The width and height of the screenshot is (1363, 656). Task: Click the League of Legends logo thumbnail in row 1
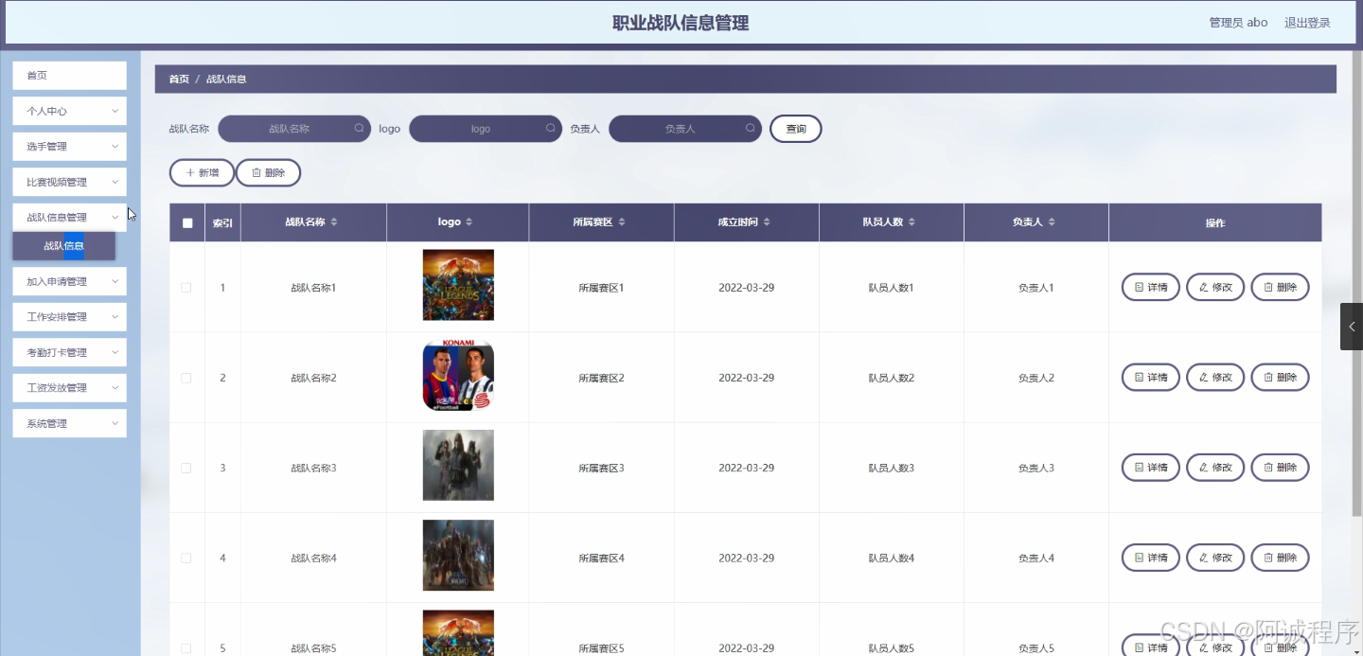[x=458, y=285]
